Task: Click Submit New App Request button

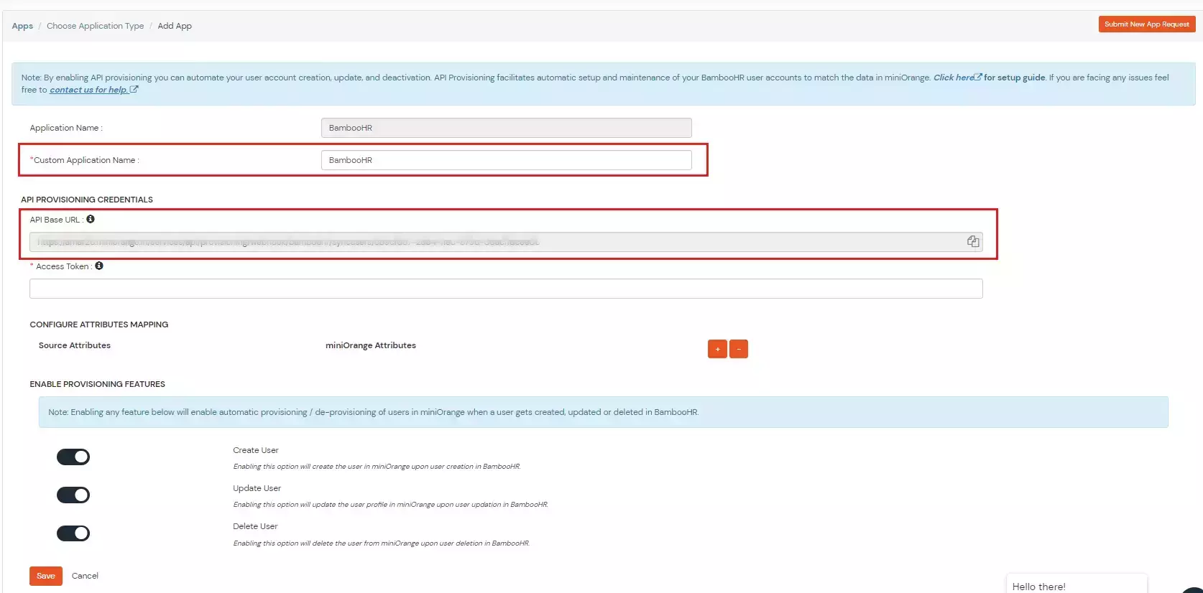Action: tap(1147, 24)
